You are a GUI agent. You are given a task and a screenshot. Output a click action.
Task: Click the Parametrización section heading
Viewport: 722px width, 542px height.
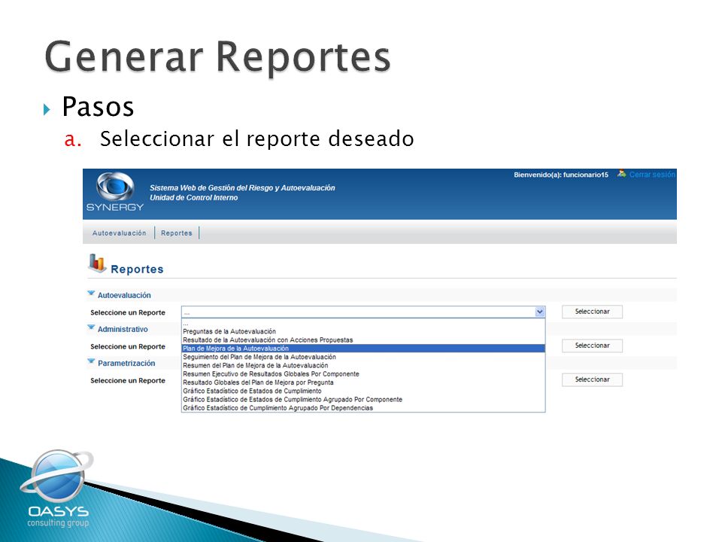pyautogui.click(x=126, y=363)
